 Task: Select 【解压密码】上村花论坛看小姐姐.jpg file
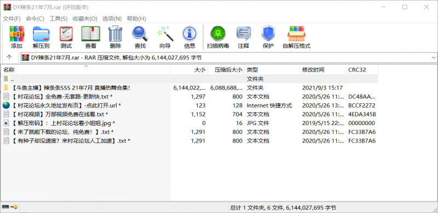63,123
